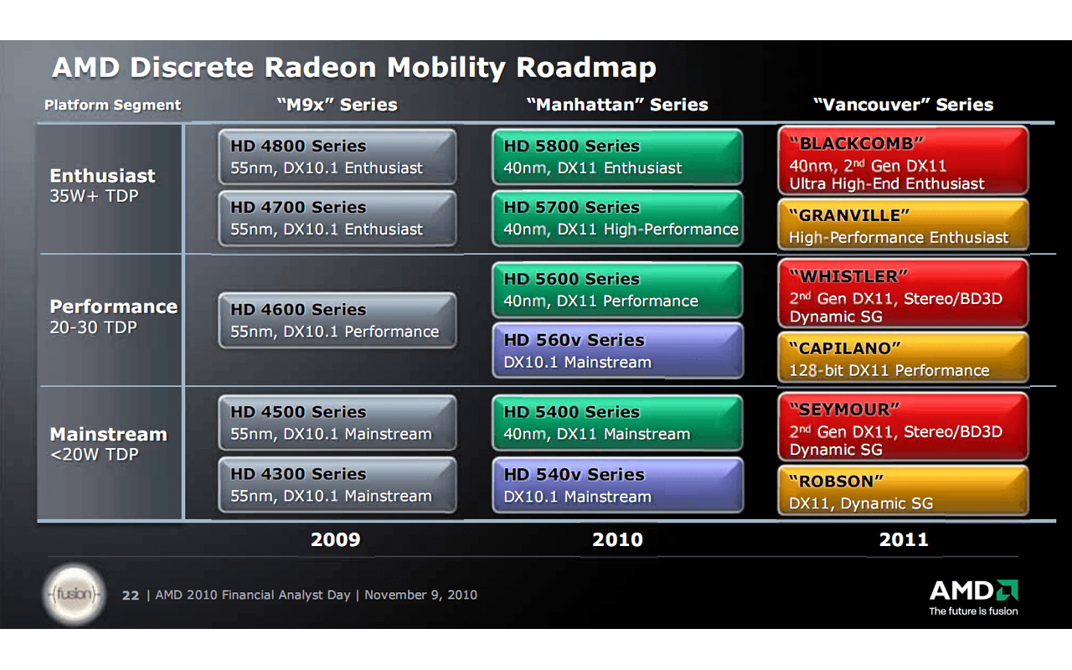Click the red "SEYMOUR" box
The image size is (1072, 670).
[x=903, y=427]
